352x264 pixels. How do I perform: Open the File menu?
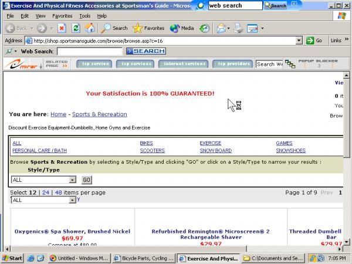tap(10, 16)
